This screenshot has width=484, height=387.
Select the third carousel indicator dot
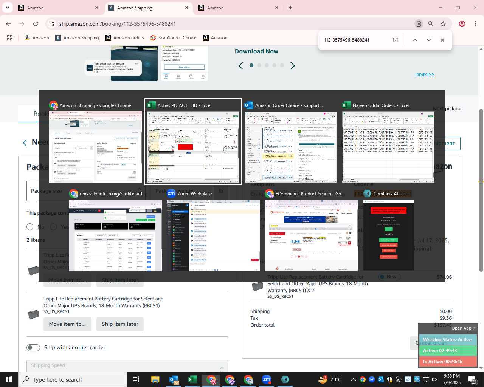point(267,65)
